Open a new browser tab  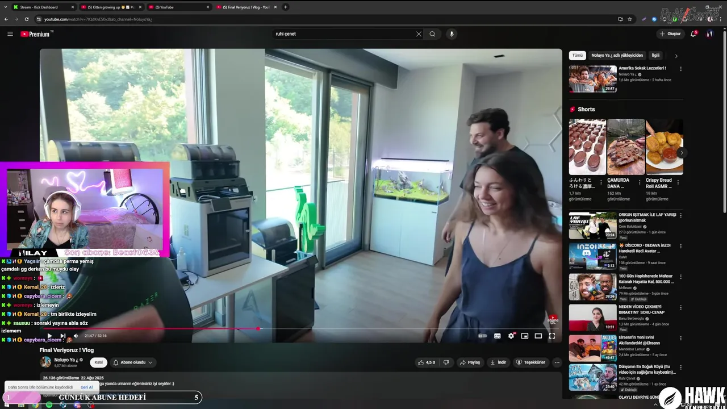(286, 7)
